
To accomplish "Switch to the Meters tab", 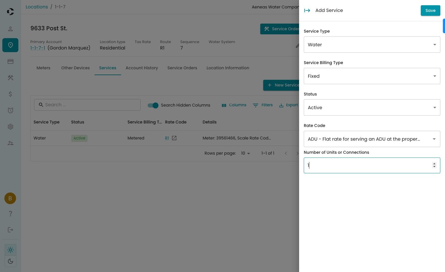I will tap(43, 68).
